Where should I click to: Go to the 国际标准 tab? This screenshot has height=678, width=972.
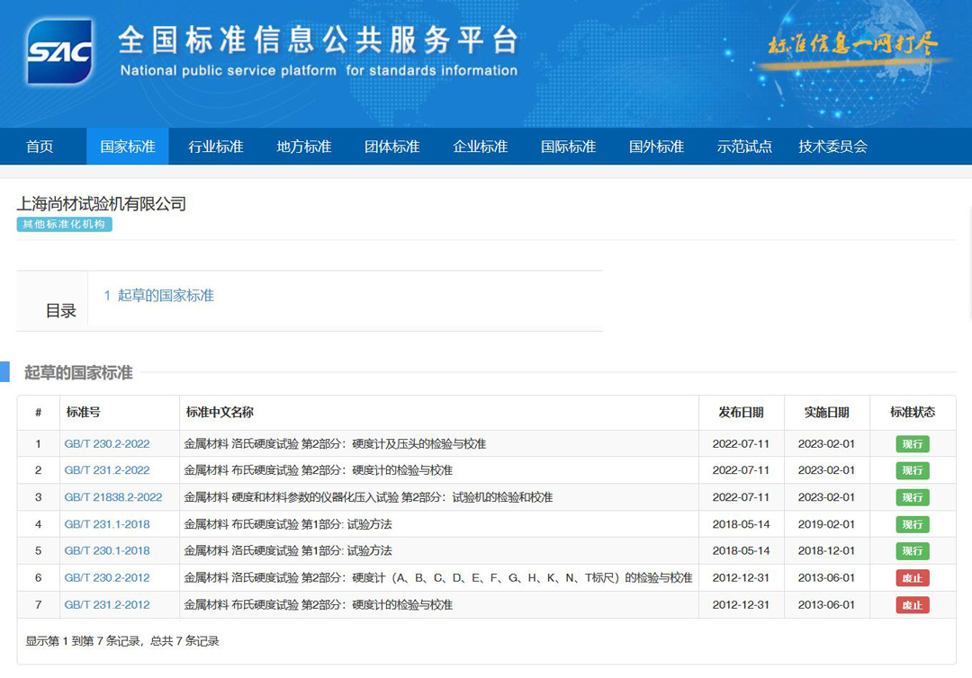pos(568,147)
